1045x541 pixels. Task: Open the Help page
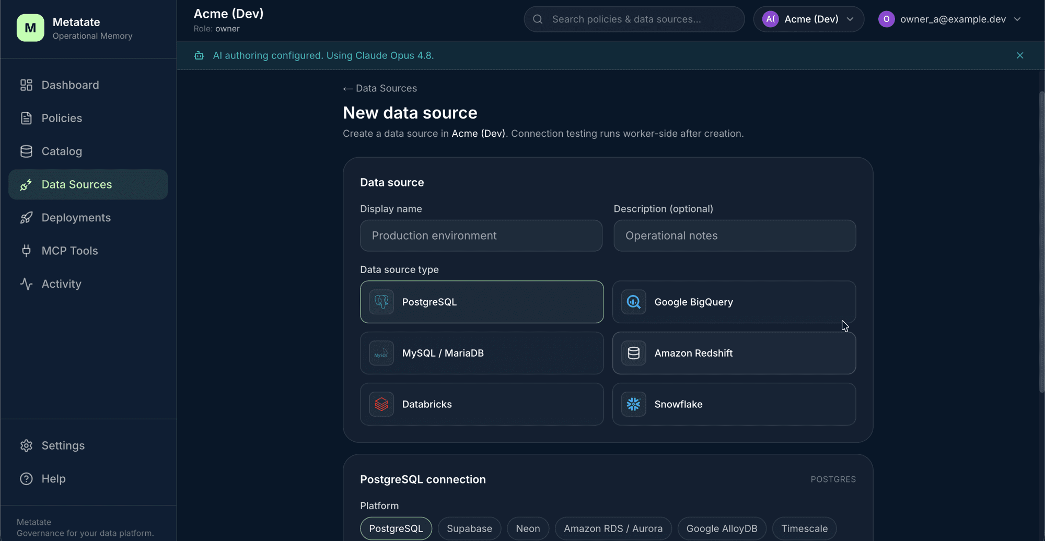88,479
